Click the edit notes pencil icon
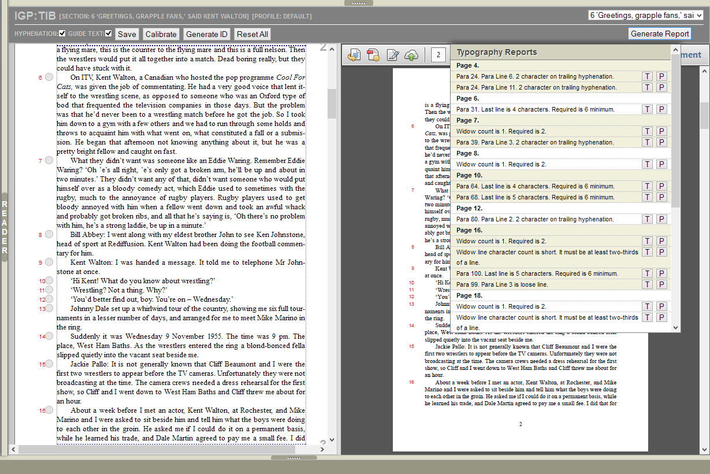The width and height of the screenshot is (710, 474). (393, 55)
